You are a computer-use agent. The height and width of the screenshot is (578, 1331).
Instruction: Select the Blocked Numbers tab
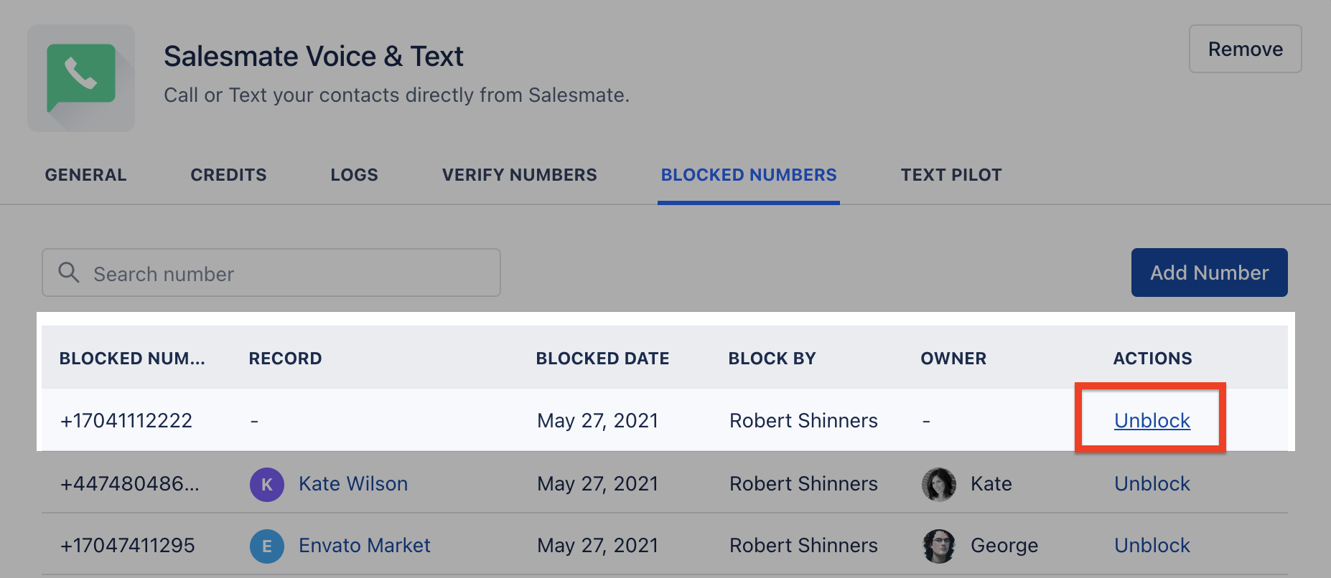point(749,175)
